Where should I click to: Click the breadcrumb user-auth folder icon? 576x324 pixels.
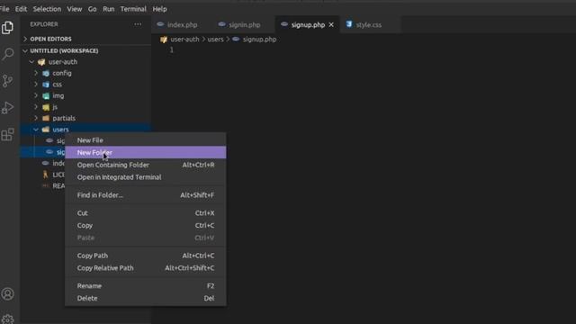(x=164, y=40)
